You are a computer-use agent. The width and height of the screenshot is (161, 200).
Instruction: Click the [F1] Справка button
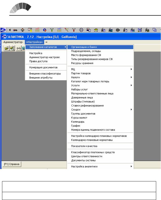click(x=12, y=164)
